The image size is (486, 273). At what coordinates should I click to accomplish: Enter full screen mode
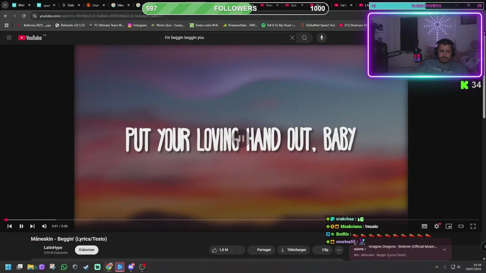click(x=473, y=226)
